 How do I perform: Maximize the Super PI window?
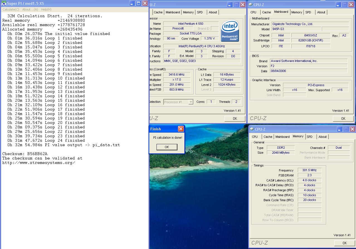[138, 3]
